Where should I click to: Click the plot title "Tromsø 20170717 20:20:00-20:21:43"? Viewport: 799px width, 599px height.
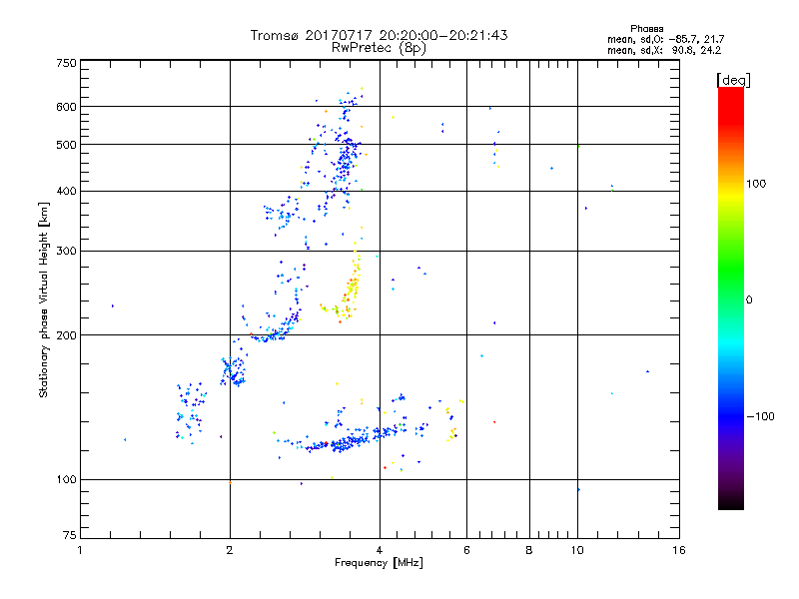[379, 35]
